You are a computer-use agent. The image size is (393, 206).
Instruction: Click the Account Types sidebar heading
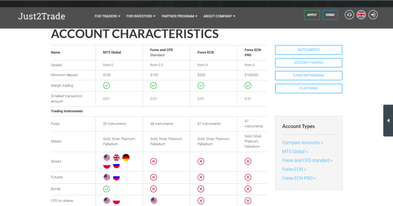(298, 126)
